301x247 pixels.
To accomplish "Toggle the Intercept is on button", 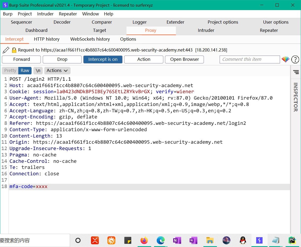I will pos(103,59).
